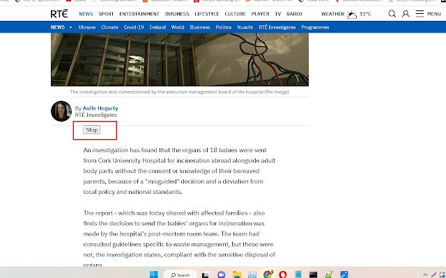446x278 pixels.
Task: Select the Ireland news topic
Action: pyautogui.click(x=157, y=27)
